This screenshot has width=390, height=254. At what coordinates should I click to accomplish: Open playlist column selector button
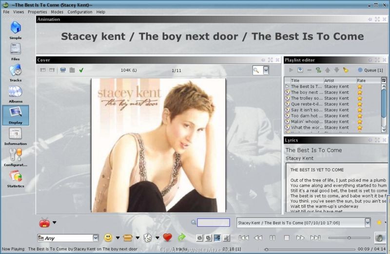(x=384, y=80)
